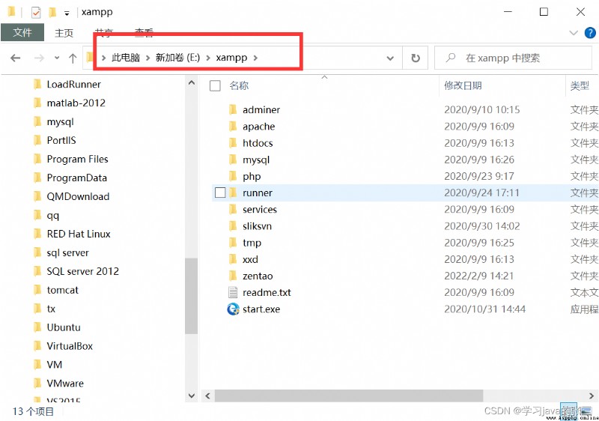Open recent locations dropdown arrow

coord(57,58)
